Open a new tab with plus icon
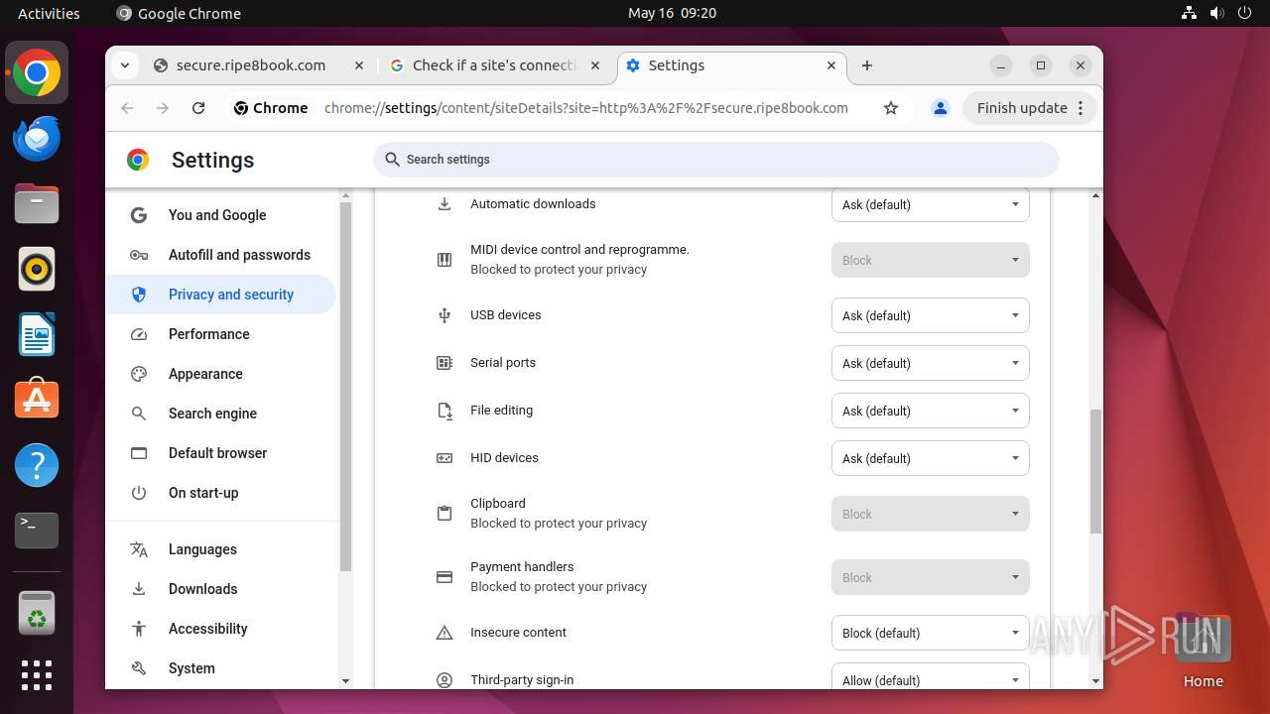The image size is (1270, 714). point(867,65)
